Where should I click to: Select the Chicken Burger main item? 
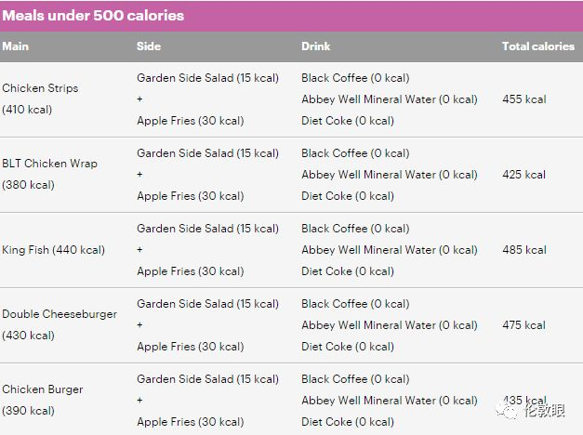pyautogui.click(x=43, y=389)
